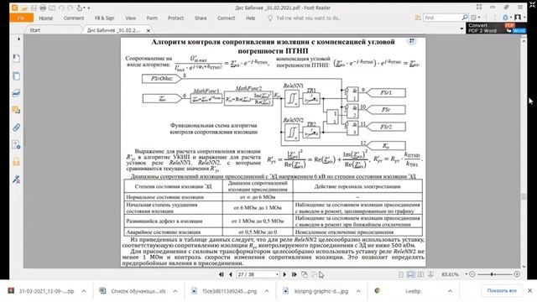Open the Layers panel icon
The image size is (537, 302).
(x=16, y=93)
